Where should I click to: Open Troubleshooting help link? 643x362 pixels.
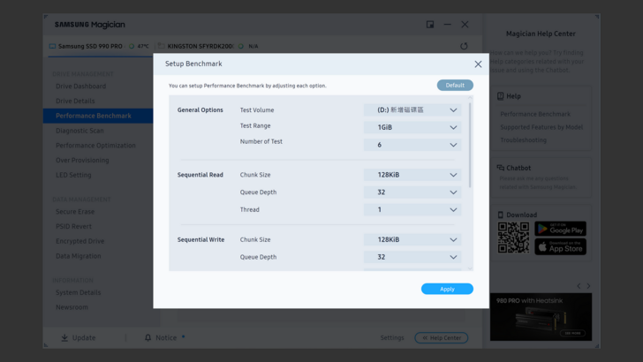click(523, 140)
